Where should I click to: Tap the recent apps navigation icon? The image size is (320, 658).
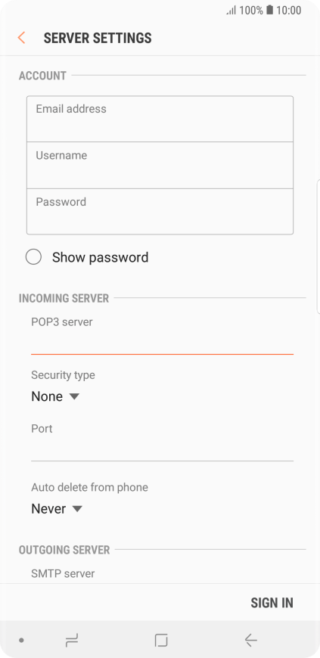(x=72, y=640)
